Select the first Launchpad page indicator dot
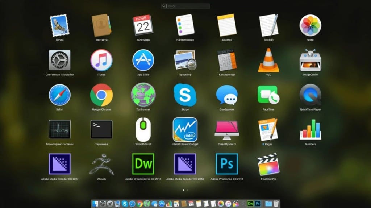 click(183, 190)
